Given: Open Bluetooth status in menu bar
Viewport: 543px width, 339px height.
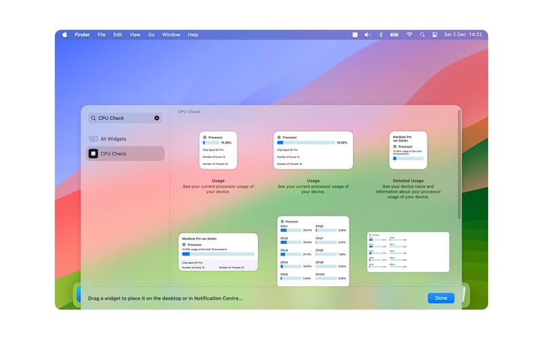Looking at the screenshot, I should click(381, 35).
